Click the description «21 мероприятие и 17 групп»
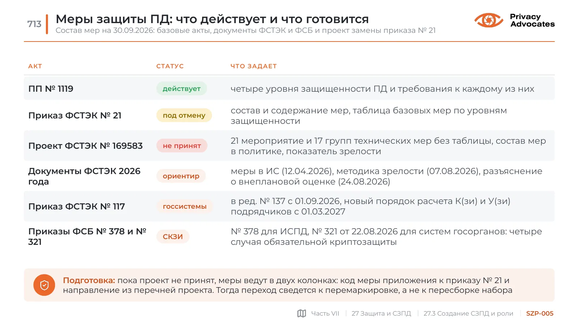This screenshot has height=325, width=579. point(388,146)
